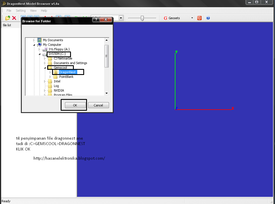Expand the DragonNest folder node

[x=50, y=72]
